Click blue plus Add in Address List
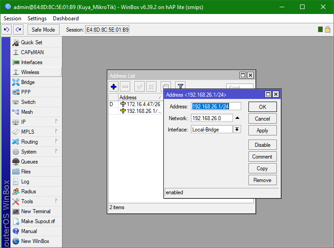This screenshot has width=334, height=248. pyautogui.click(x=114, y=87)
